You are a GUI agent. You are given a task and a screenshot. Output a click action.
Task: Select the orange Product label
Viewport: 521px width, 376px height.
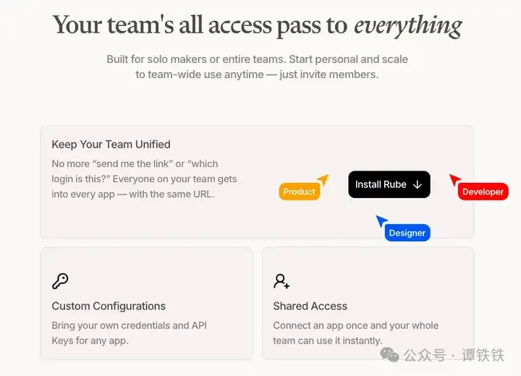click(x=300, y=192)
